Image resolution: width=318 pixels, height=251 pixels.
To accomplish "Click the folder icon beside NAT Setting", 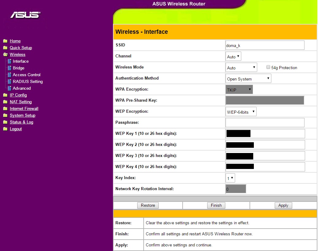I will tap(5, 102).
